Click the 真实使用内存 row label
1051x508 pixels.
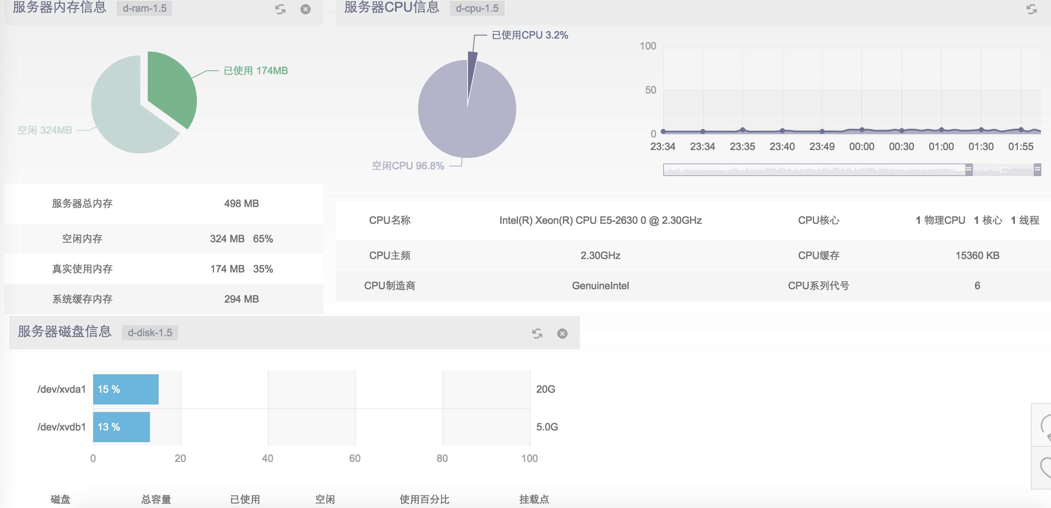click(x=82, y=269)
